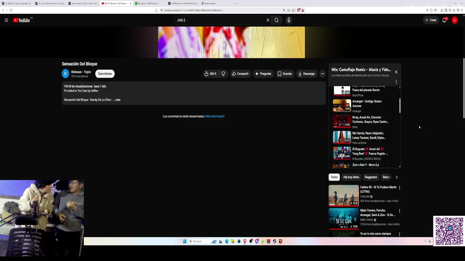Screen dimensions: 465x261
Task: Open Steam from the taskbar
Action: click(x=275, y=241)
